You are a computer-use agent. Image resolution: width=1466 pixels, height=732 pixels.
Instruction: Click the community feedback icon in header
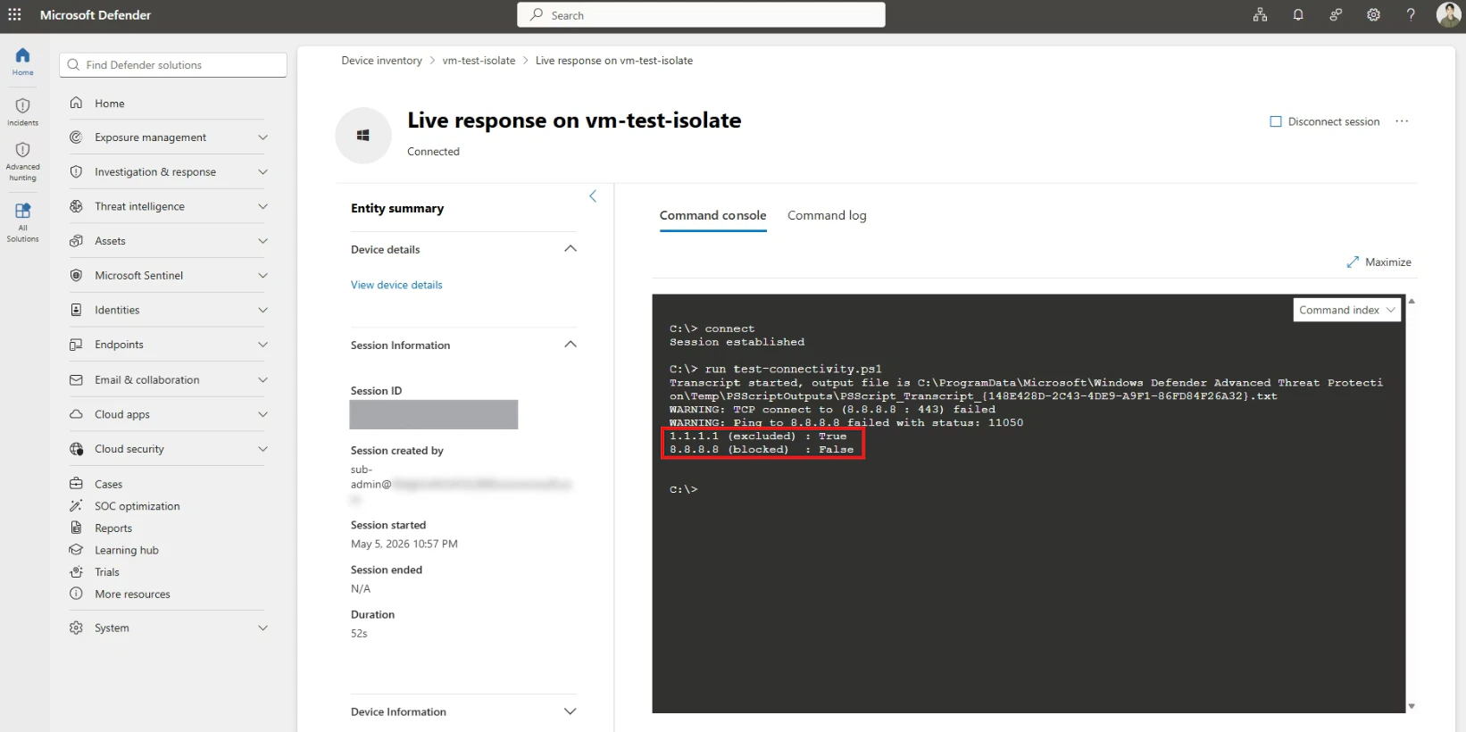coord(1336,15)
